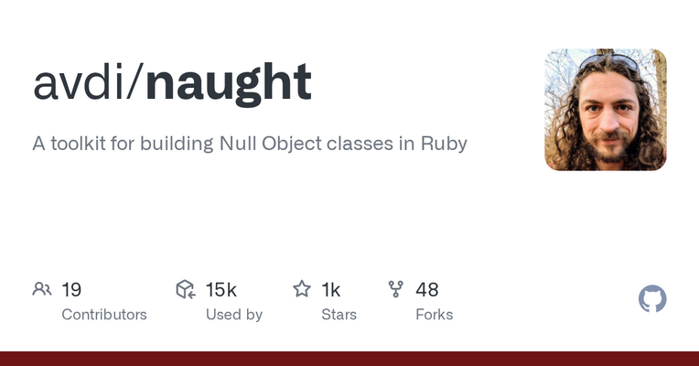Click the word Ruby in the description
Screen dimensions: 699x366
[x=444, y=144]
